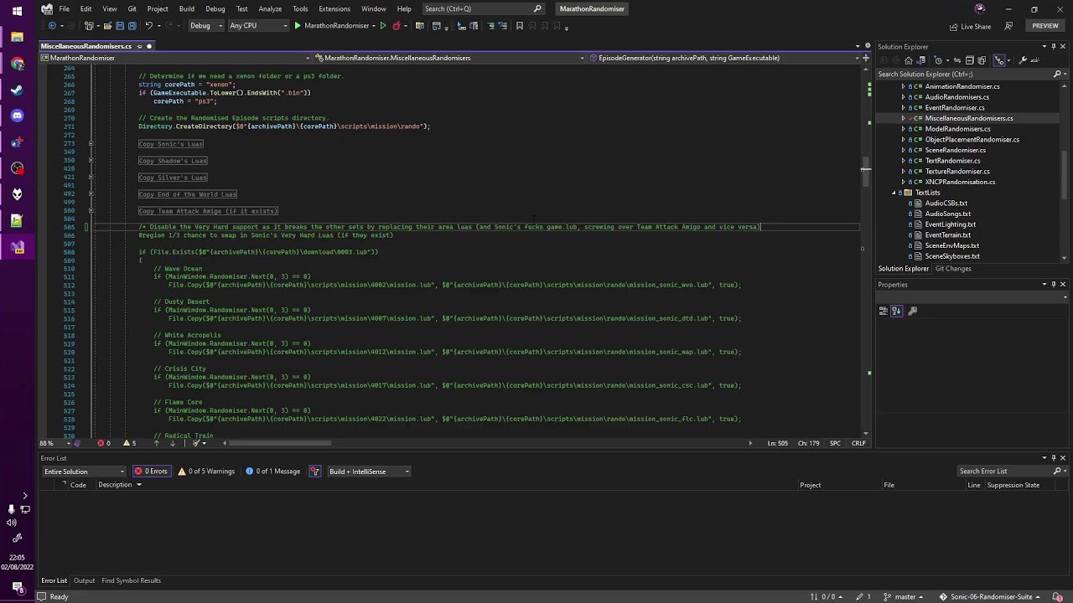Screen dimensions: 1073x603
Task: Switch to the Git Changes tab
Action: click(953, 269)
